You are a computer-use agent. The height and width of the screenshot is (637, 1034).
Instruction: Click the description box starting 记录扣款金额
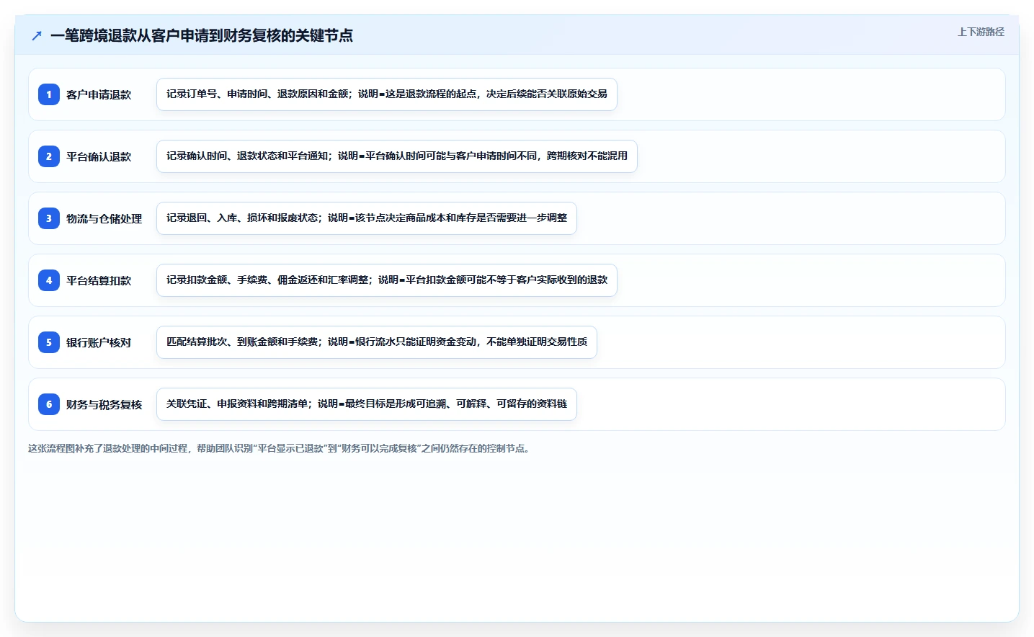click(x=387, y=280)
